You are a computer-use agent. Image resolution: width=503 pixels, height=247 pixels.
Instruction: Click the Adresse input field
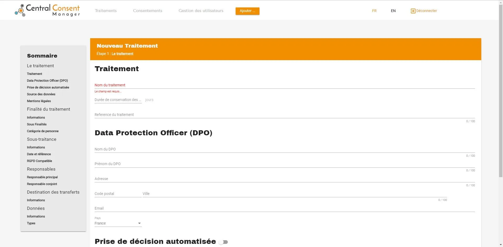pyautogui.click(x=285, y=179)
